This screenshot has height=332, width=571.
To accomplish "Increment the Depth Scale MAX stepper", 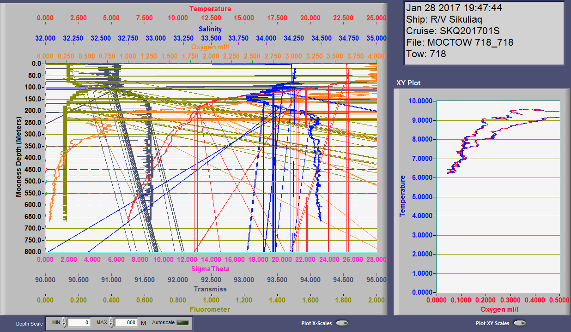I will [x=111, y=320].
